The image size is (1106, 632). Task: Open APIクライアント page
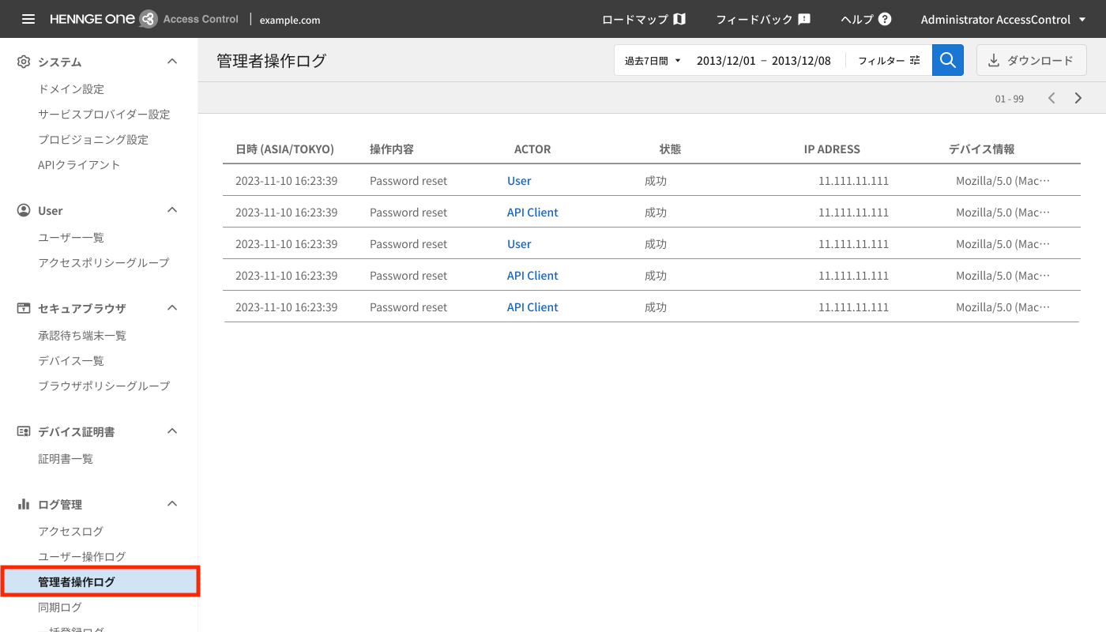point(79,165)
